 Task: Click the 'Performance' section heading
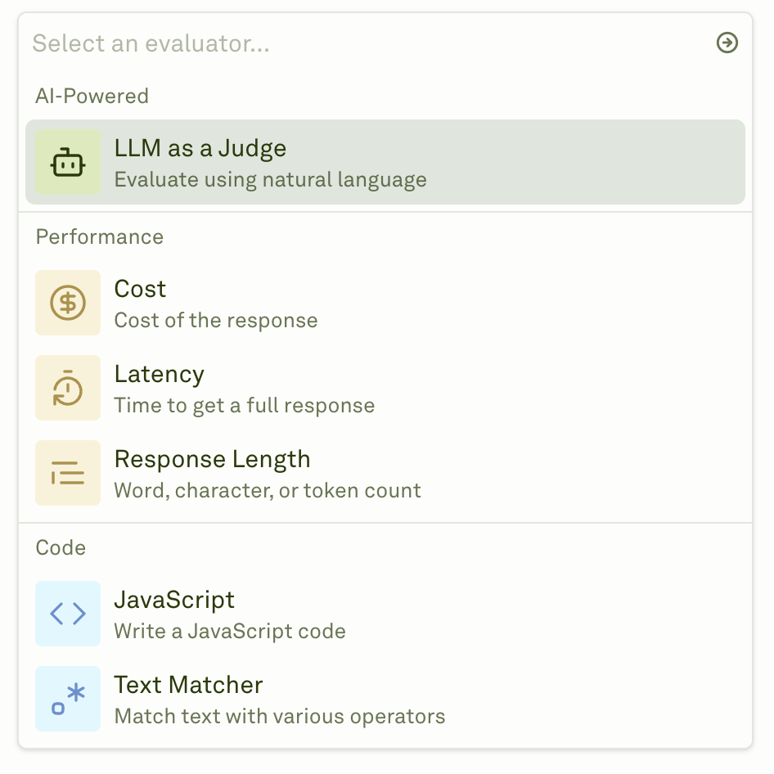tap(100, 237)
